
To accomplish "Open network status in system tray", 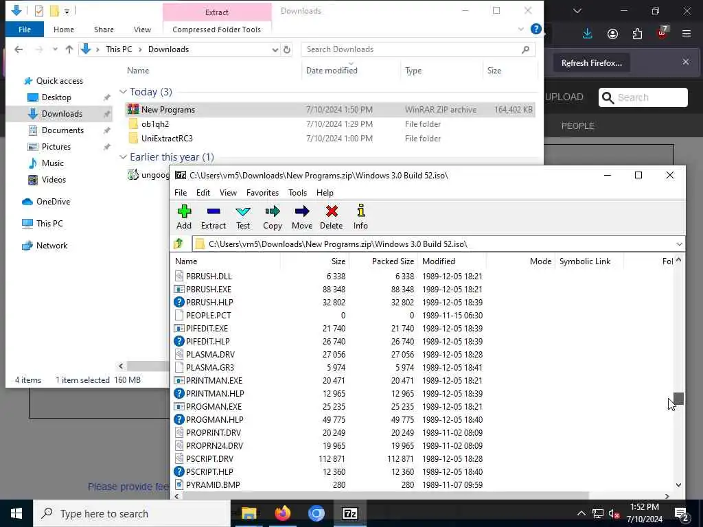I will click(598, 513).
